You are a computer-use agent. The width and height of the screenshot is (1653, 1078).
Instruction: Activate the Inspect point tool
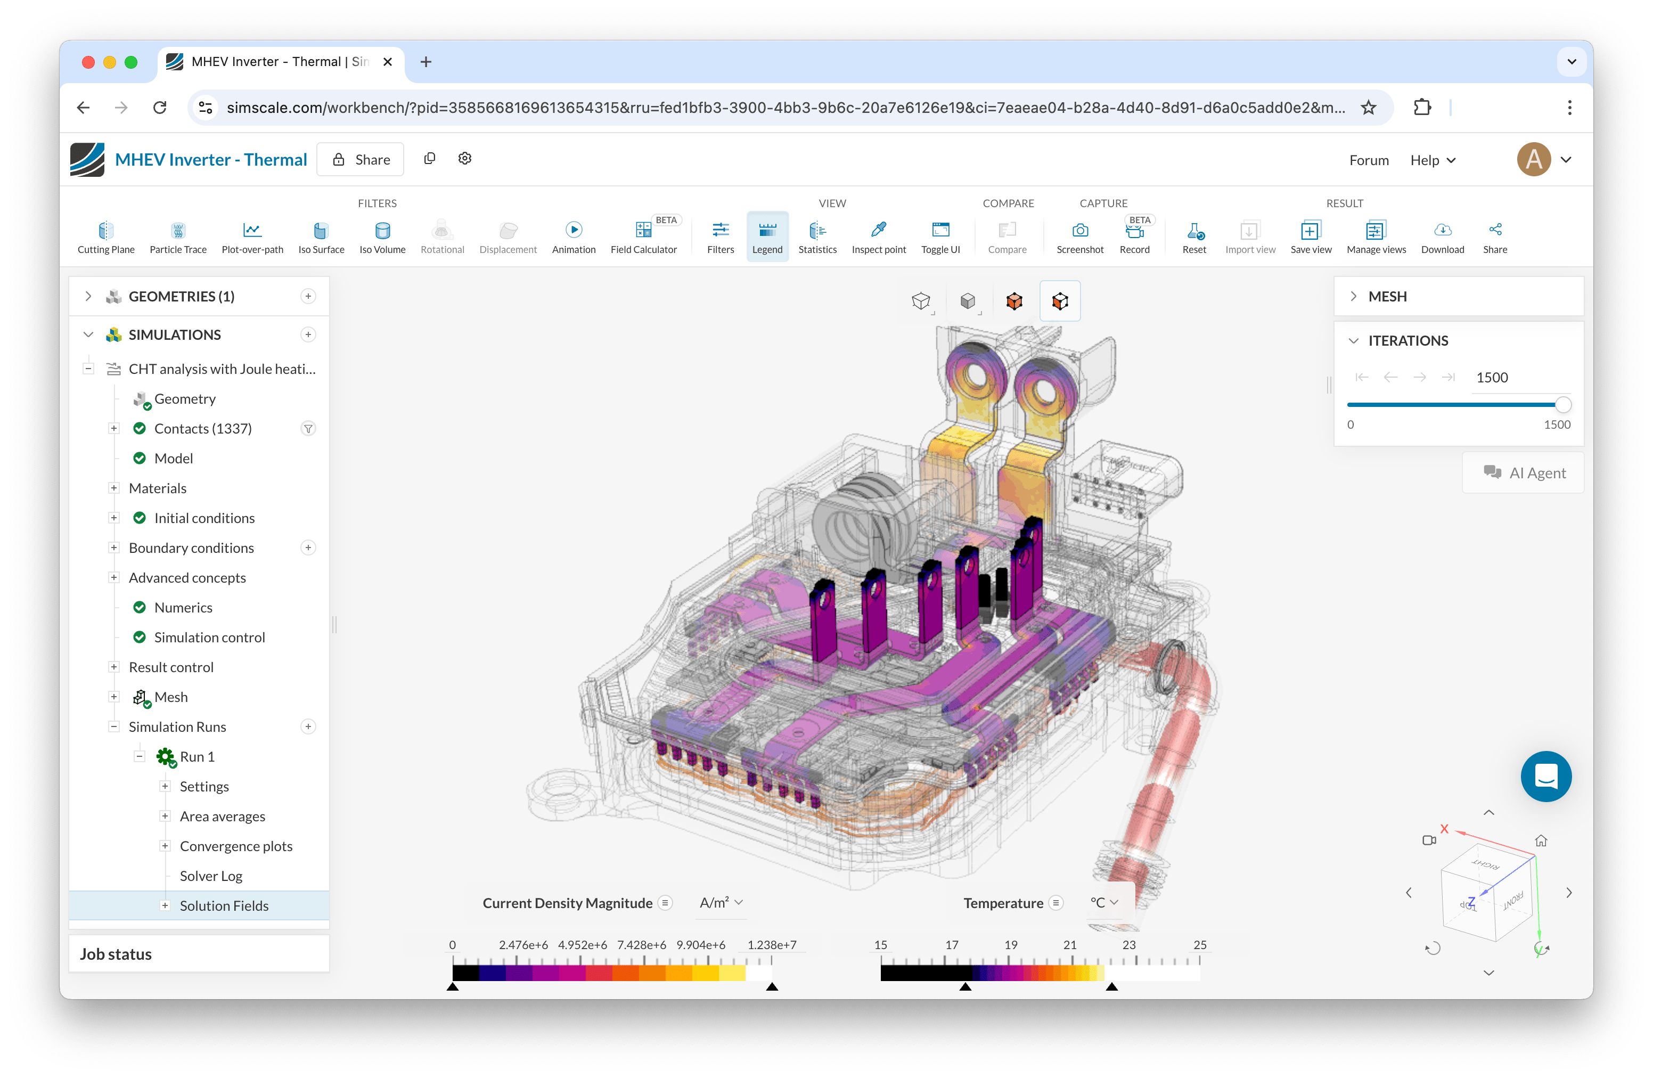pyautogui.click(x=878, y=238)
